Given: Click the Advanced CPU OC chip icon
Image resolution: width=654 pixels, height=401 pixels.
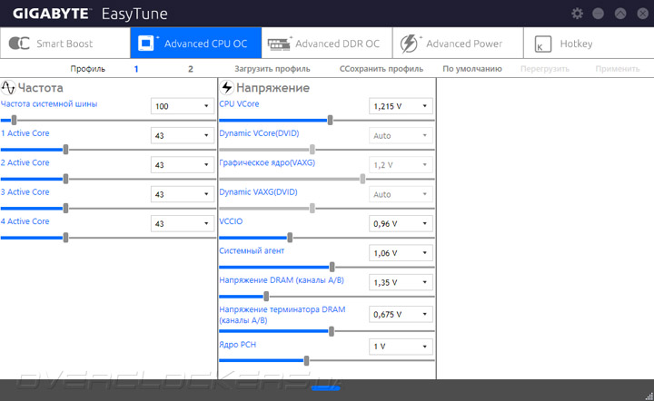Looking at the screenshot, I should [x=146, y=44].
